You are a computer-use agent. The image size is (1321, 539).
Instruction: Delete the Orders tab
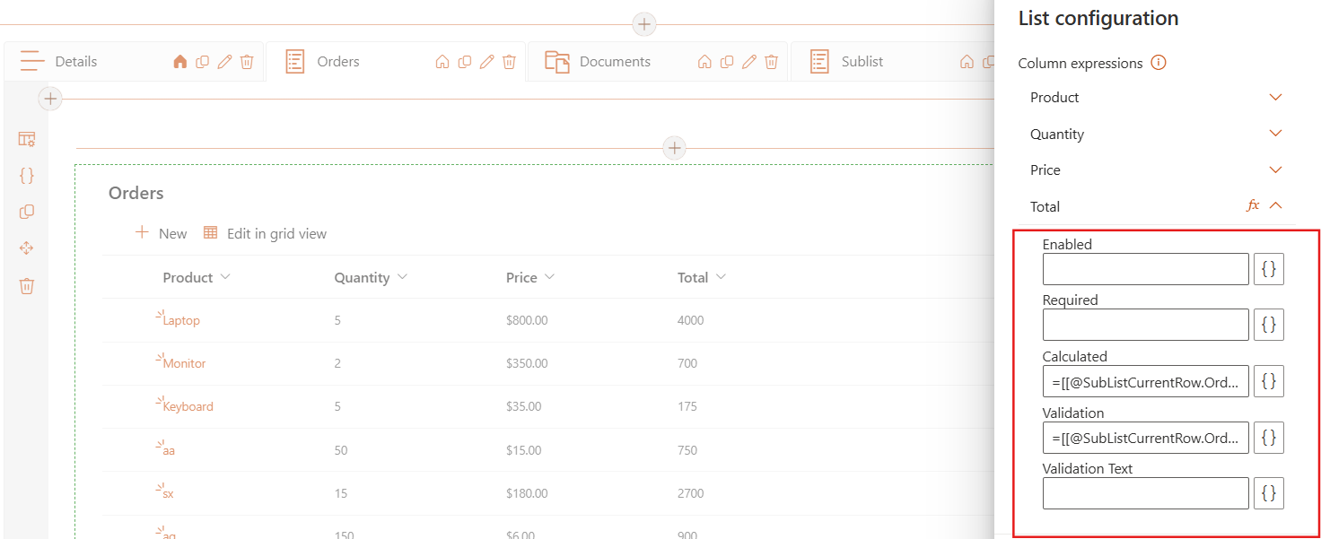509,62
